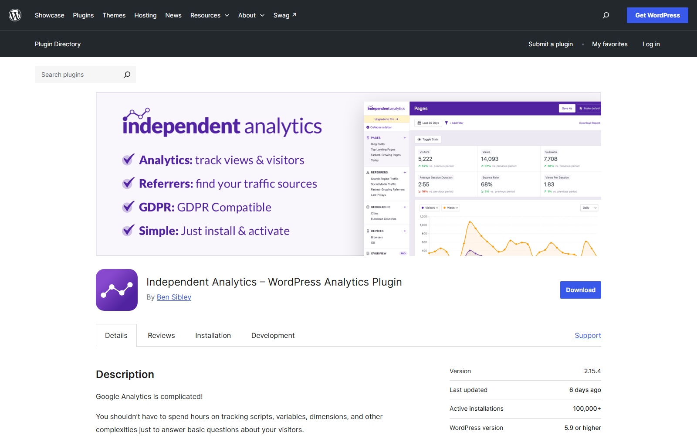Click the Log in link
697x436 pixels.
(651, 44)
